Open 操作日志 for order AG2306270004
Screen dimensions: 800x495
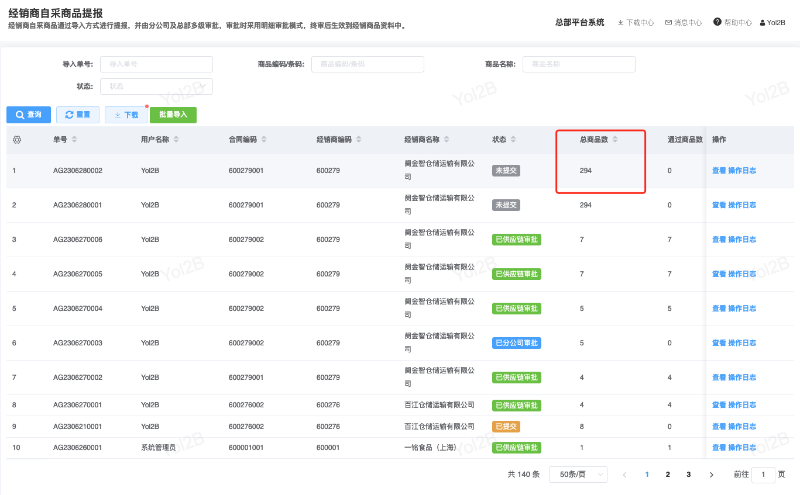pyautogui.click(x=742, y=309)
